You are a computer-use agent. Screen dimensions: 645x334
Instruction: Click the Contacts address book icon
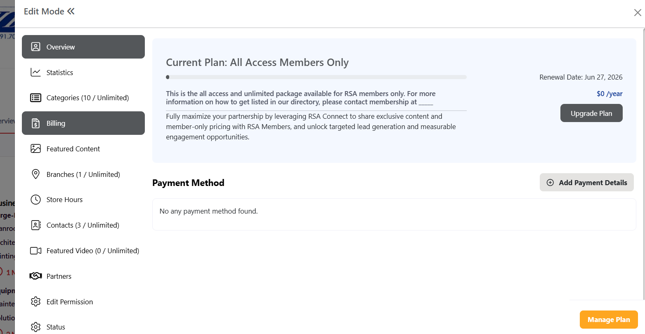click(x=36, y=225)
